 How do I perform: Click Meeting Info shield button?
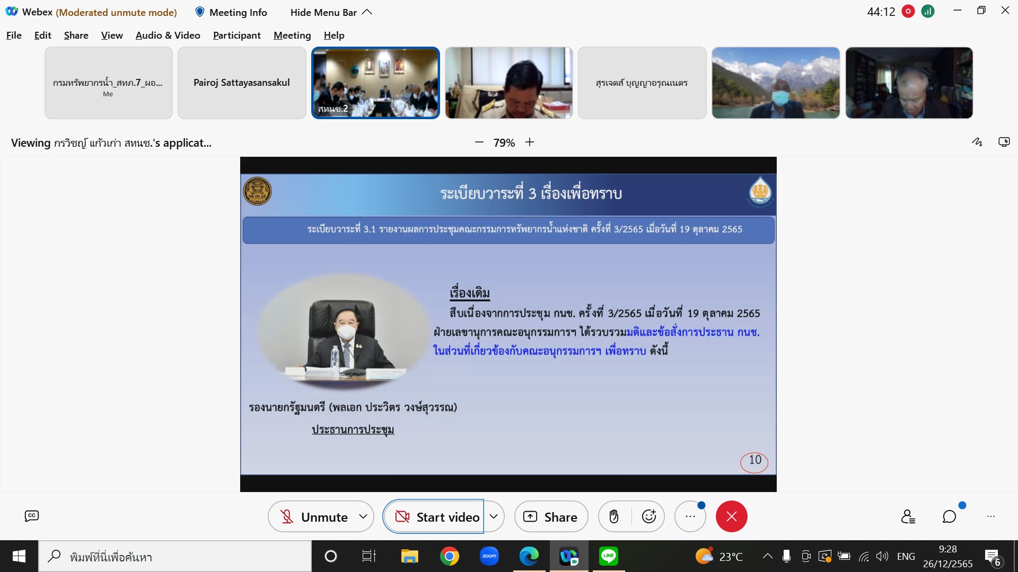231,12
